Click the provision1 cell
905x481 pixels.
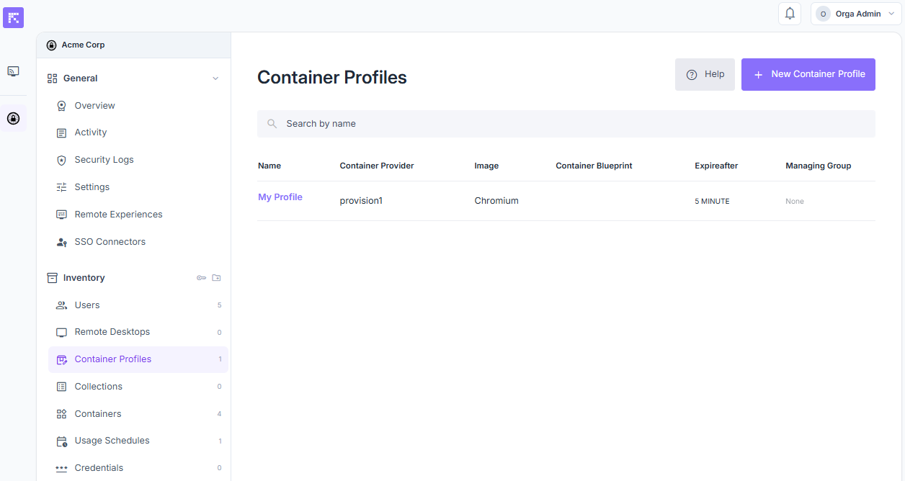click(361, 201)
